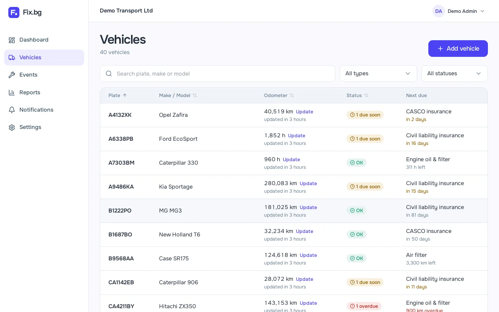
Task: Update odometer for New Holland T6
Action: (x=305, y=231)
